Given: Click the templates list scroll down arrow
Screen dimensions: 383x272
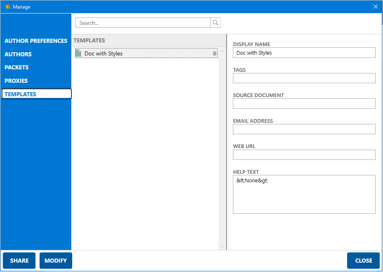Looking at the screenshot, I should [222, 247].
